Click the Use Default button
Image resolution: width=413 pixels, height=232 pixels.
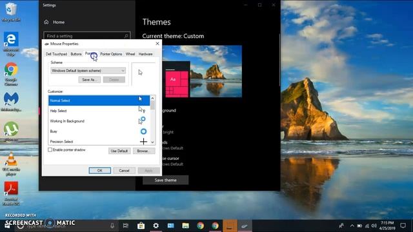[x=119, y=151]
